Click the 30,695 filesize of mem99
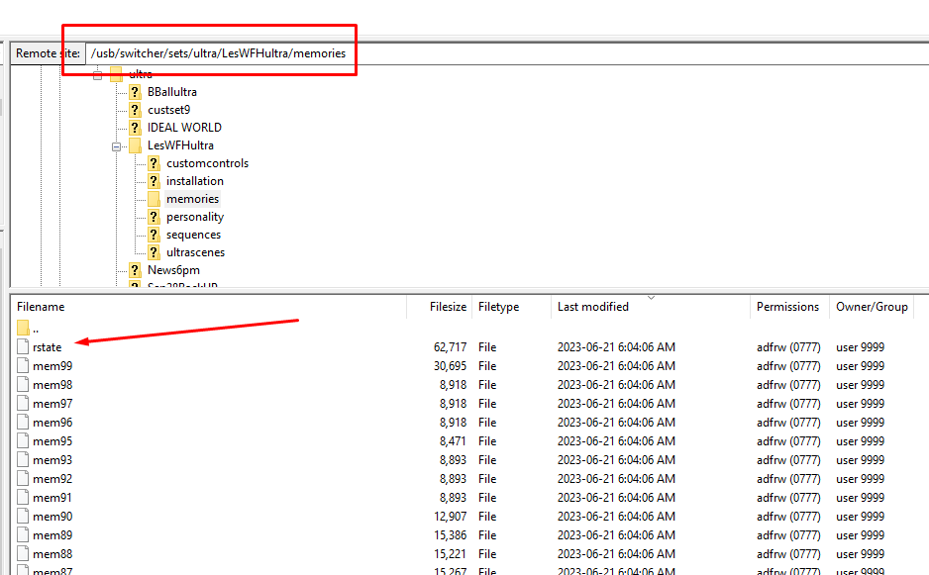Screen dimensions: 929x575 450,366
